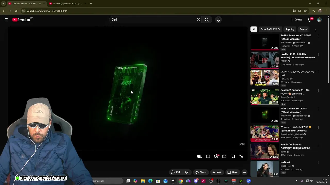Go back in browser
Screen dimensions: 330x185
coord(4,11)
